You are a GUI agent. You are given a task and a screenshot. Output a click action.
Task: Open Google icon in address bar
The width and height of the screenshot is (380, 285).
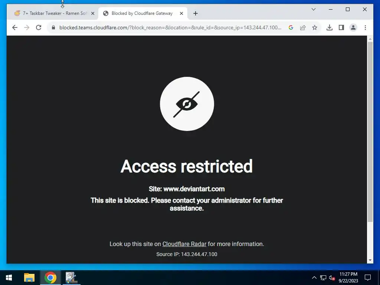click(291, 27)
